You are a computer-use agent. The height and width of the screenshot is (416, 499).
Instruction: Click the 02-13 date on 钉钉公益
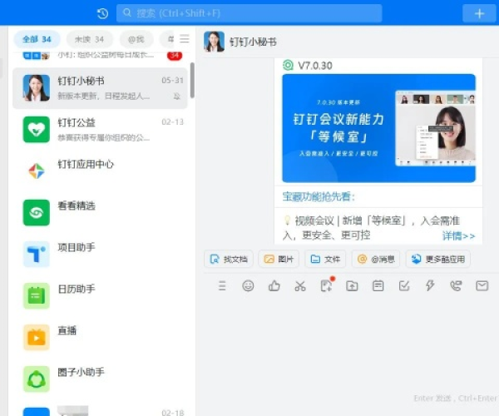(x=172, y=122)
